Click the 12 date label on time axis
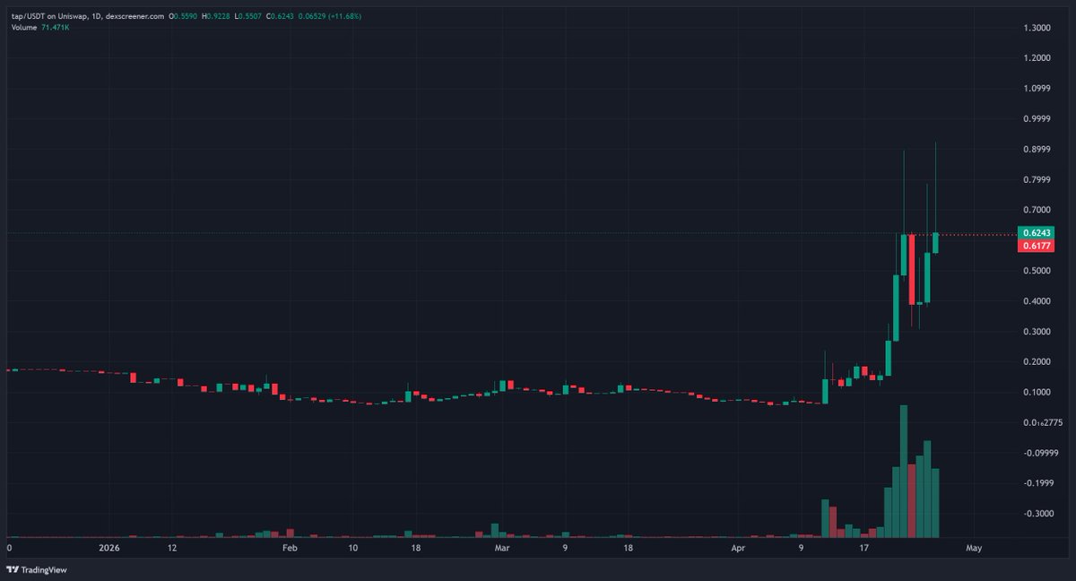 coord(172,547)
